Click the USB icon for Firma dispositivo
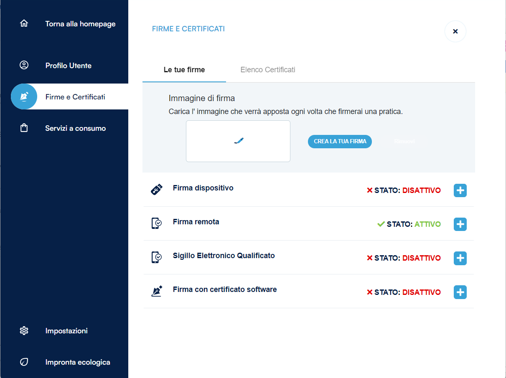Screen dimensions: 506x378 pos(156,190)
